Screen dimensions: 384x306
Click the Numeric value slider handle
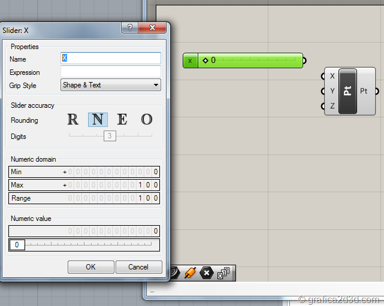coord(17,245)
